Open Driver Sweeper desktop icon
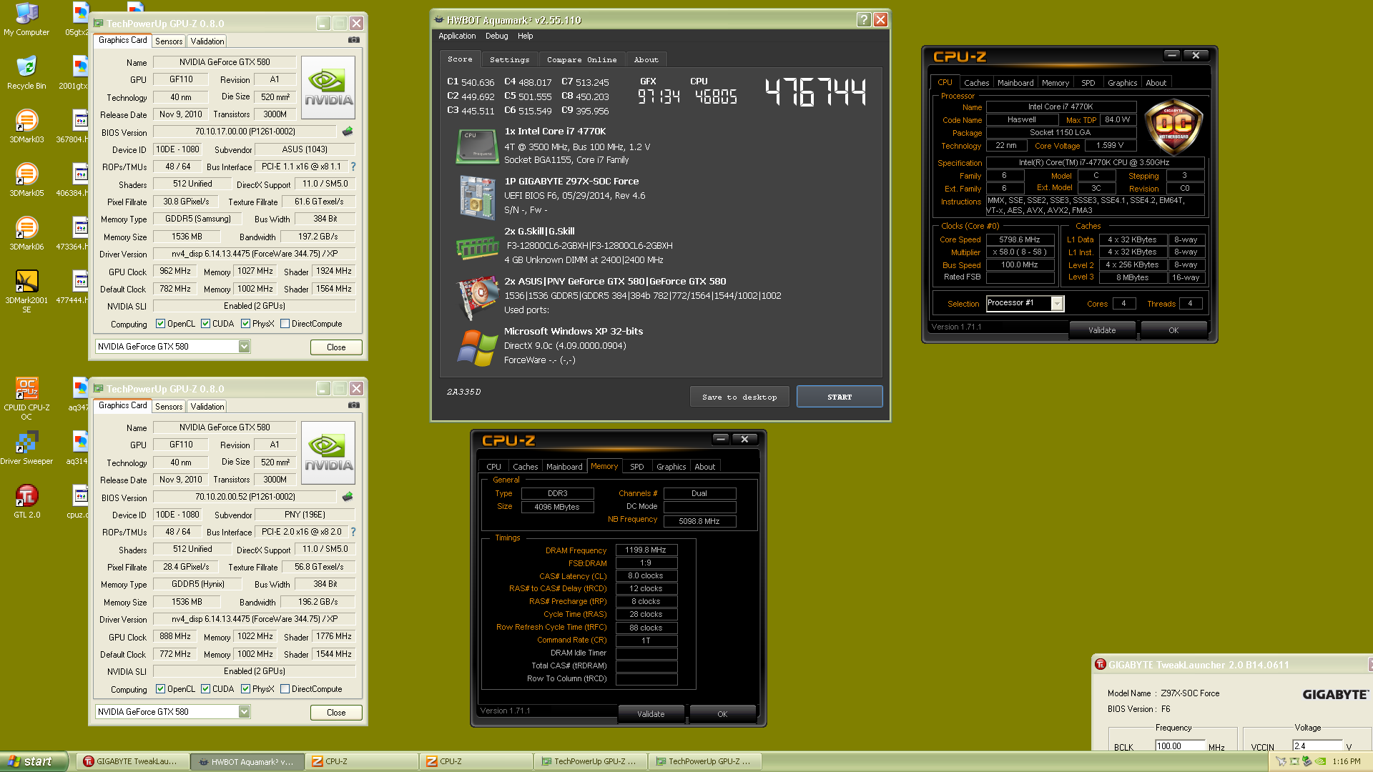The image size is (1373, 772). pyautogui.click(x=26, y=448)
